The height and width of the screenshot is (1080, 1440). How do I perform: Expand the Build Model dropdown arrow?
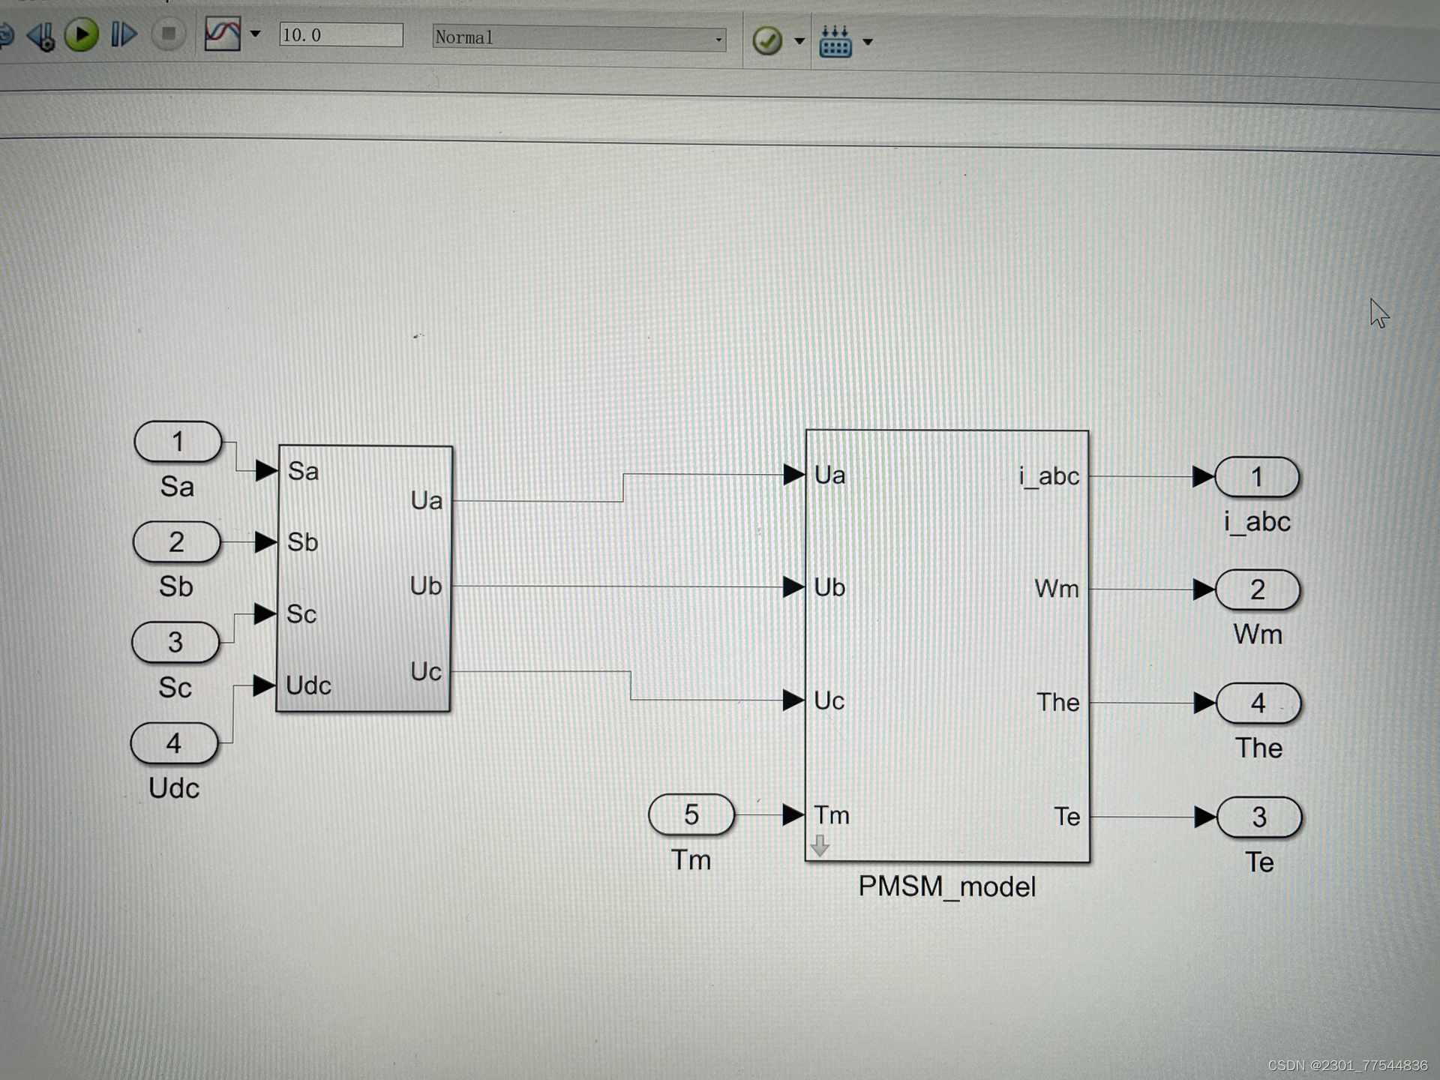pyautogui.click(x=868, y=42)
